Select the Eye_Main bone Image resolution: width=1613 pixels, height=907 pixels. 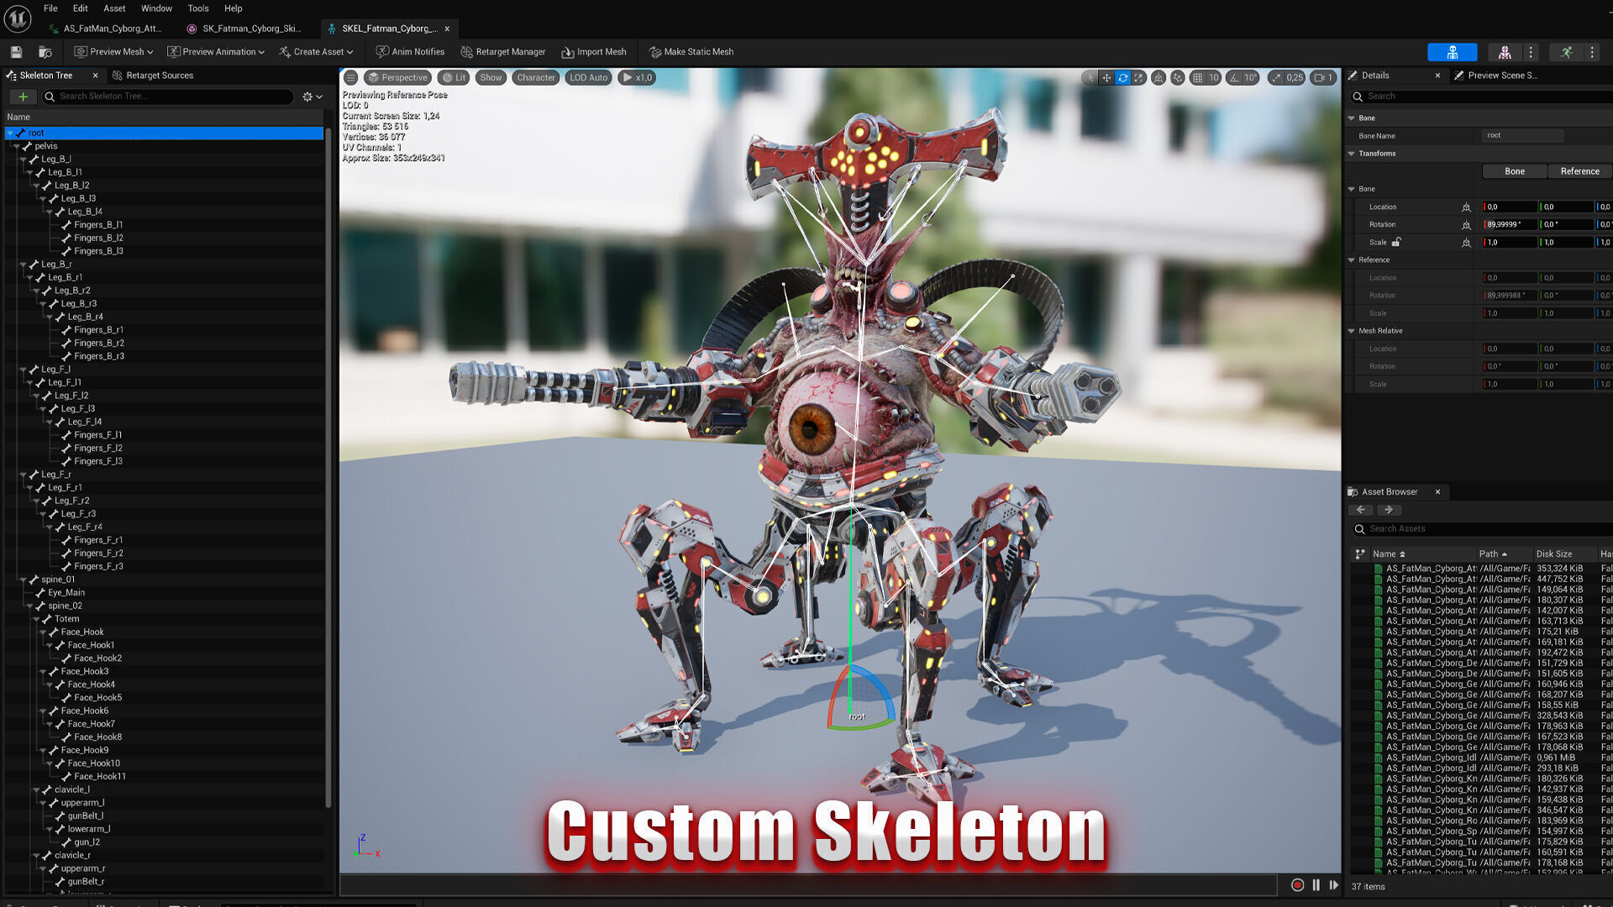coord(66,593)
